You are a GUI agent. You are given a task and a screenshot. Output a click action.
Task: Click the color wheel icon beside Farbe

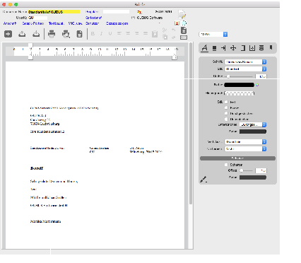pos(257,85)
